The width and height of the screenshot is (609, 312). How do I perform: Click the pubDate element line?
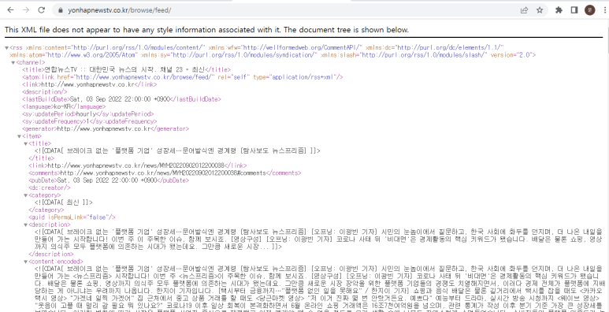click(109, 180)
